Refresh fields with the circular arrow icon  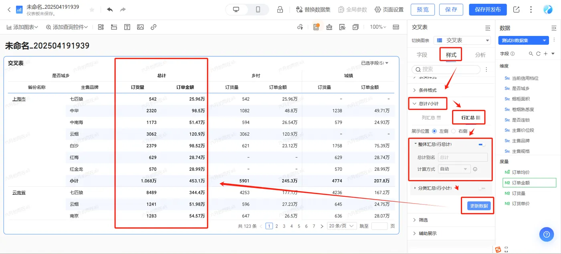coord(538,54)
